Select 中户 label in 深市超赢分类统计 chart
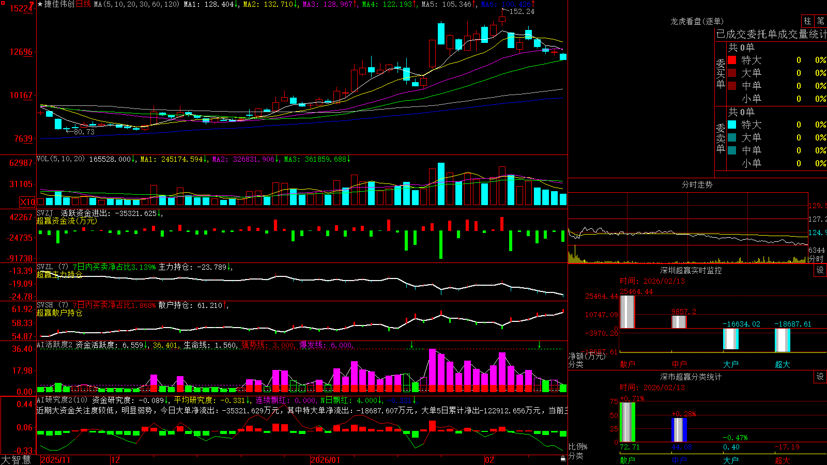 click(679, 460)
